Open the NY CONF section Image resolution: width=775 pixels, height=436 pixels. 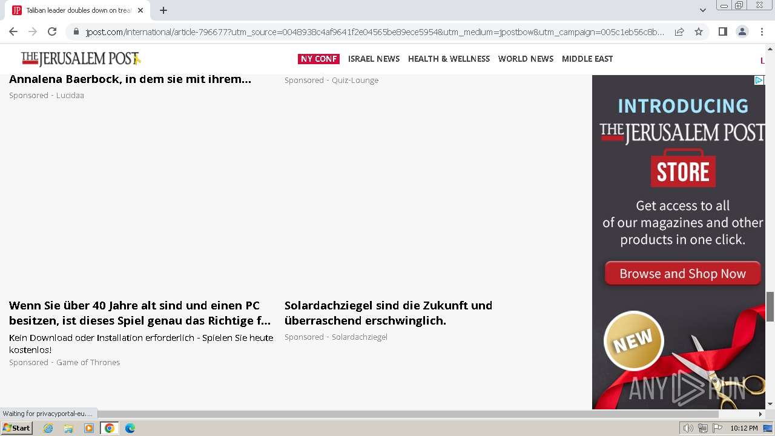coord(318,59)
